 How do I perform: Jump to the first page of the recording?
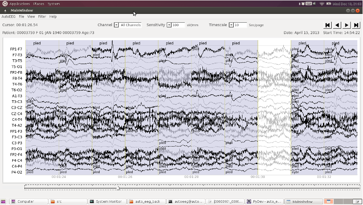328,25
